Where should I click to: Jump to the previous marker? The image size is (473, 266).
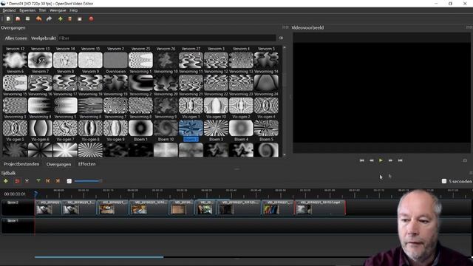point(47,181)
